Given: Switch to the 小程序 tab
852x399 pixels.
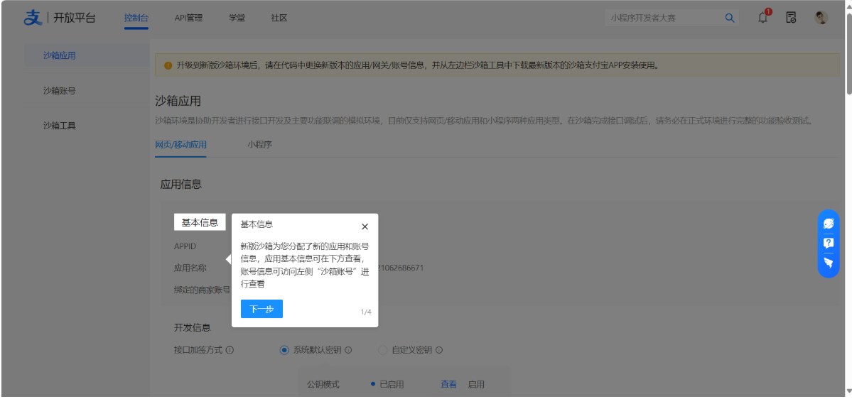Looking at the screenshot, I should [x=259, y=145].
